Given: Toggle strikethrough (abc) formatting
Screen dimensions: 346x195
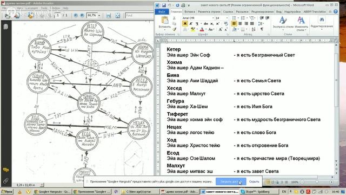Looking at the screenshot, I should [206, 23].
